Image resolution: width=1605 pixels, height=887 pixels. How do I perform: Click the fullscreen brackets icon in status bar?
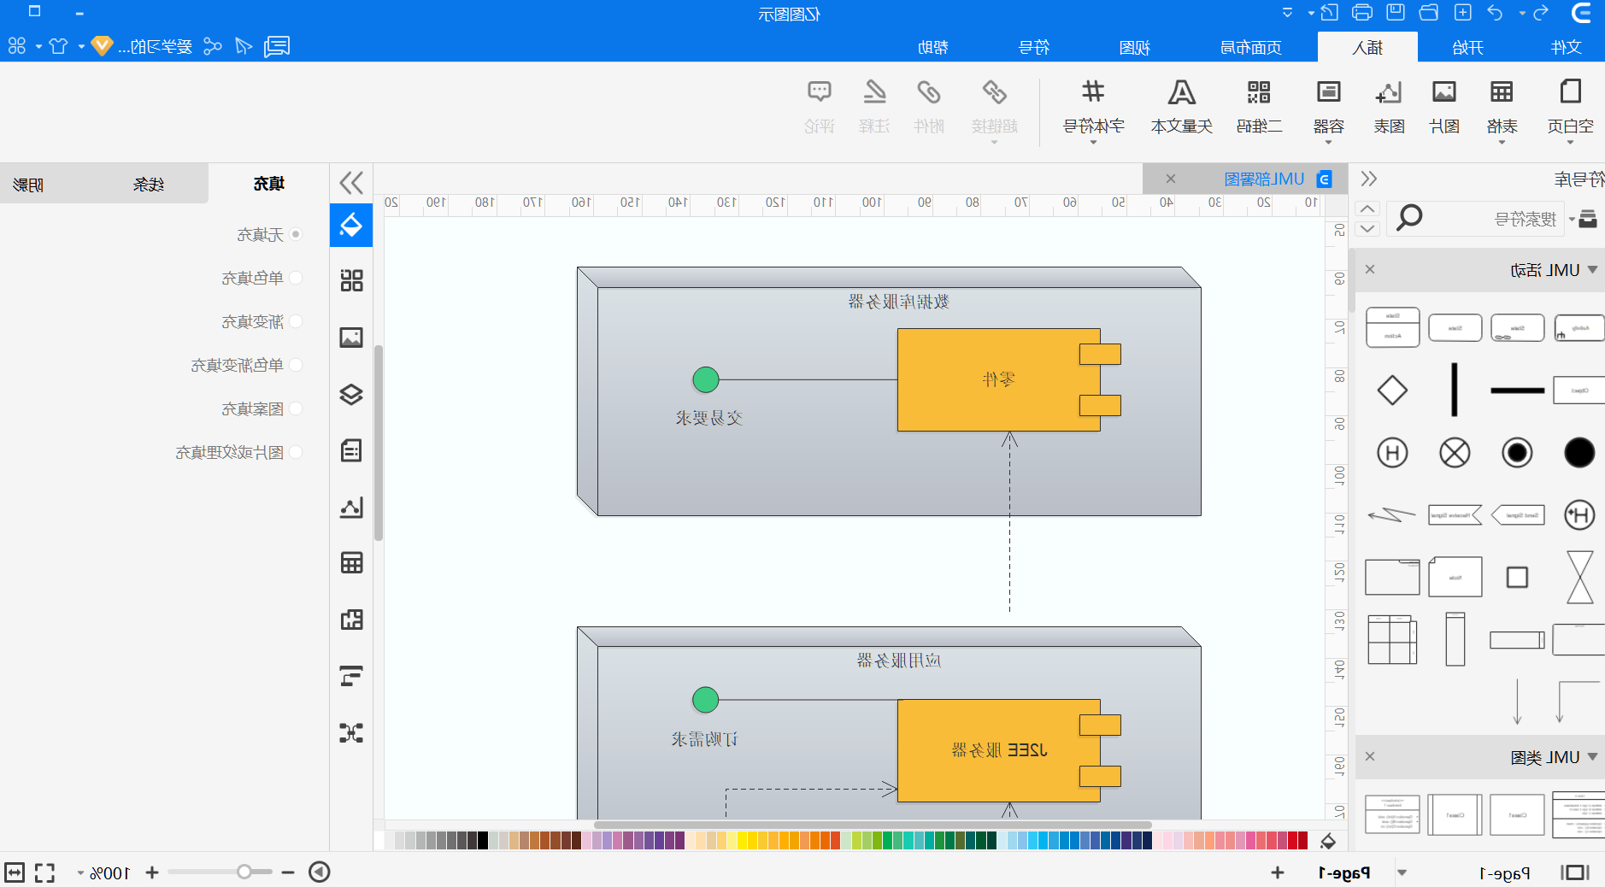click(44, 872)
